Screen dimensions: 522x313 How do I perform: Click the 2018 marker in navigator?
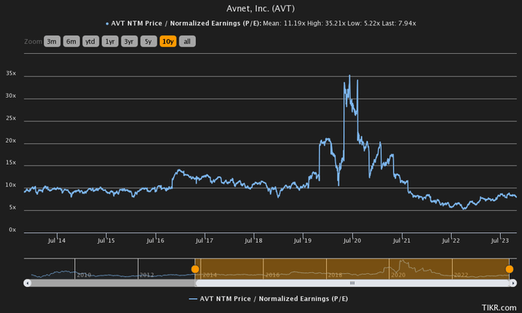pyautogui.click(x=335, y=275)
